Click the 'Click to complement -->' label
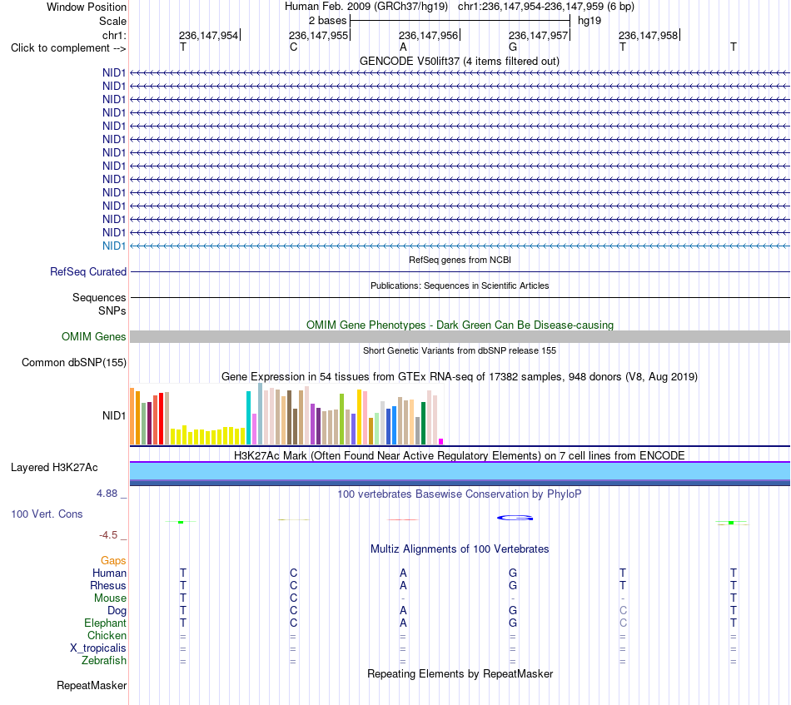This screenshot has height=705, width=791. coord(68,48)
